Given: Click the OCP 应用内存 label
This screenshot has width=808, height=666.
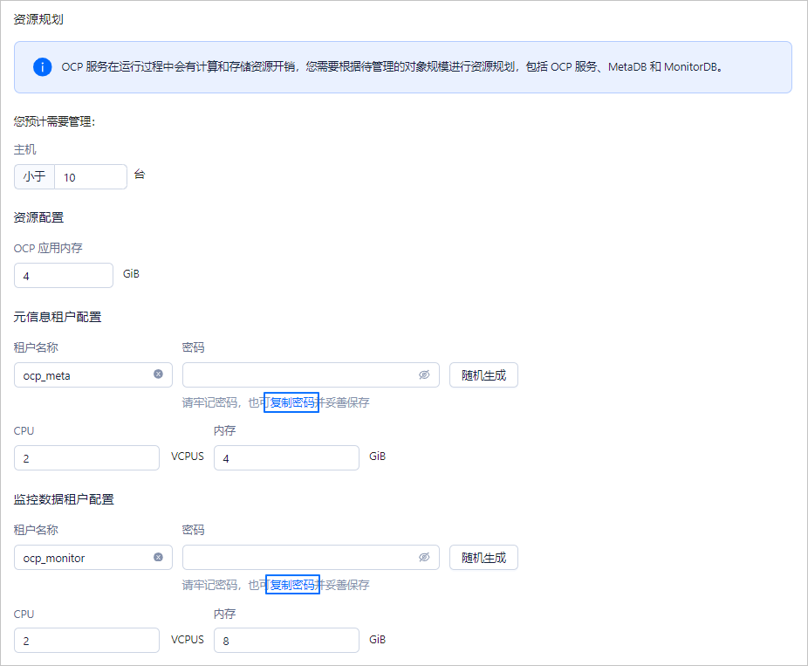Looking at the screenshot, I should (x=48, y=249).
